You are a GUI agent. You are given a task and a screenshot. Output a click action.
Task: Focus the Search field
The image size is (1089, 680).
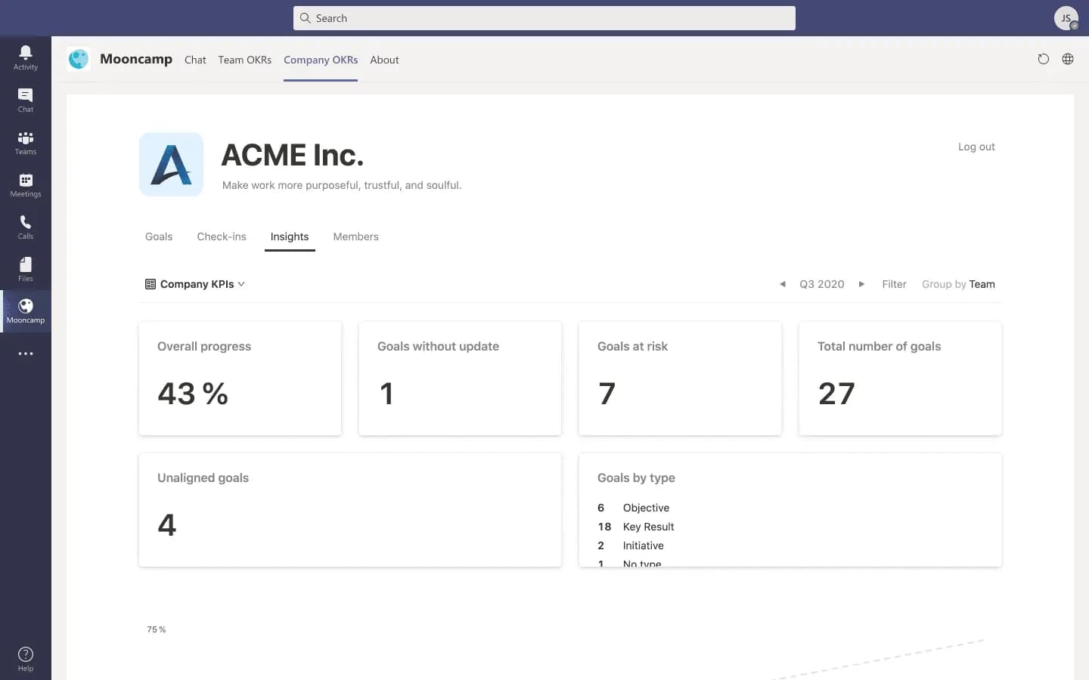pyautogui.click(x=544, y=18)
